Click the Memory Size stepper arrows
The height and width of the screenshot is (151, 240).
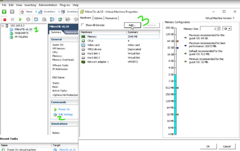pyautogui.click(x=218, y=29)
